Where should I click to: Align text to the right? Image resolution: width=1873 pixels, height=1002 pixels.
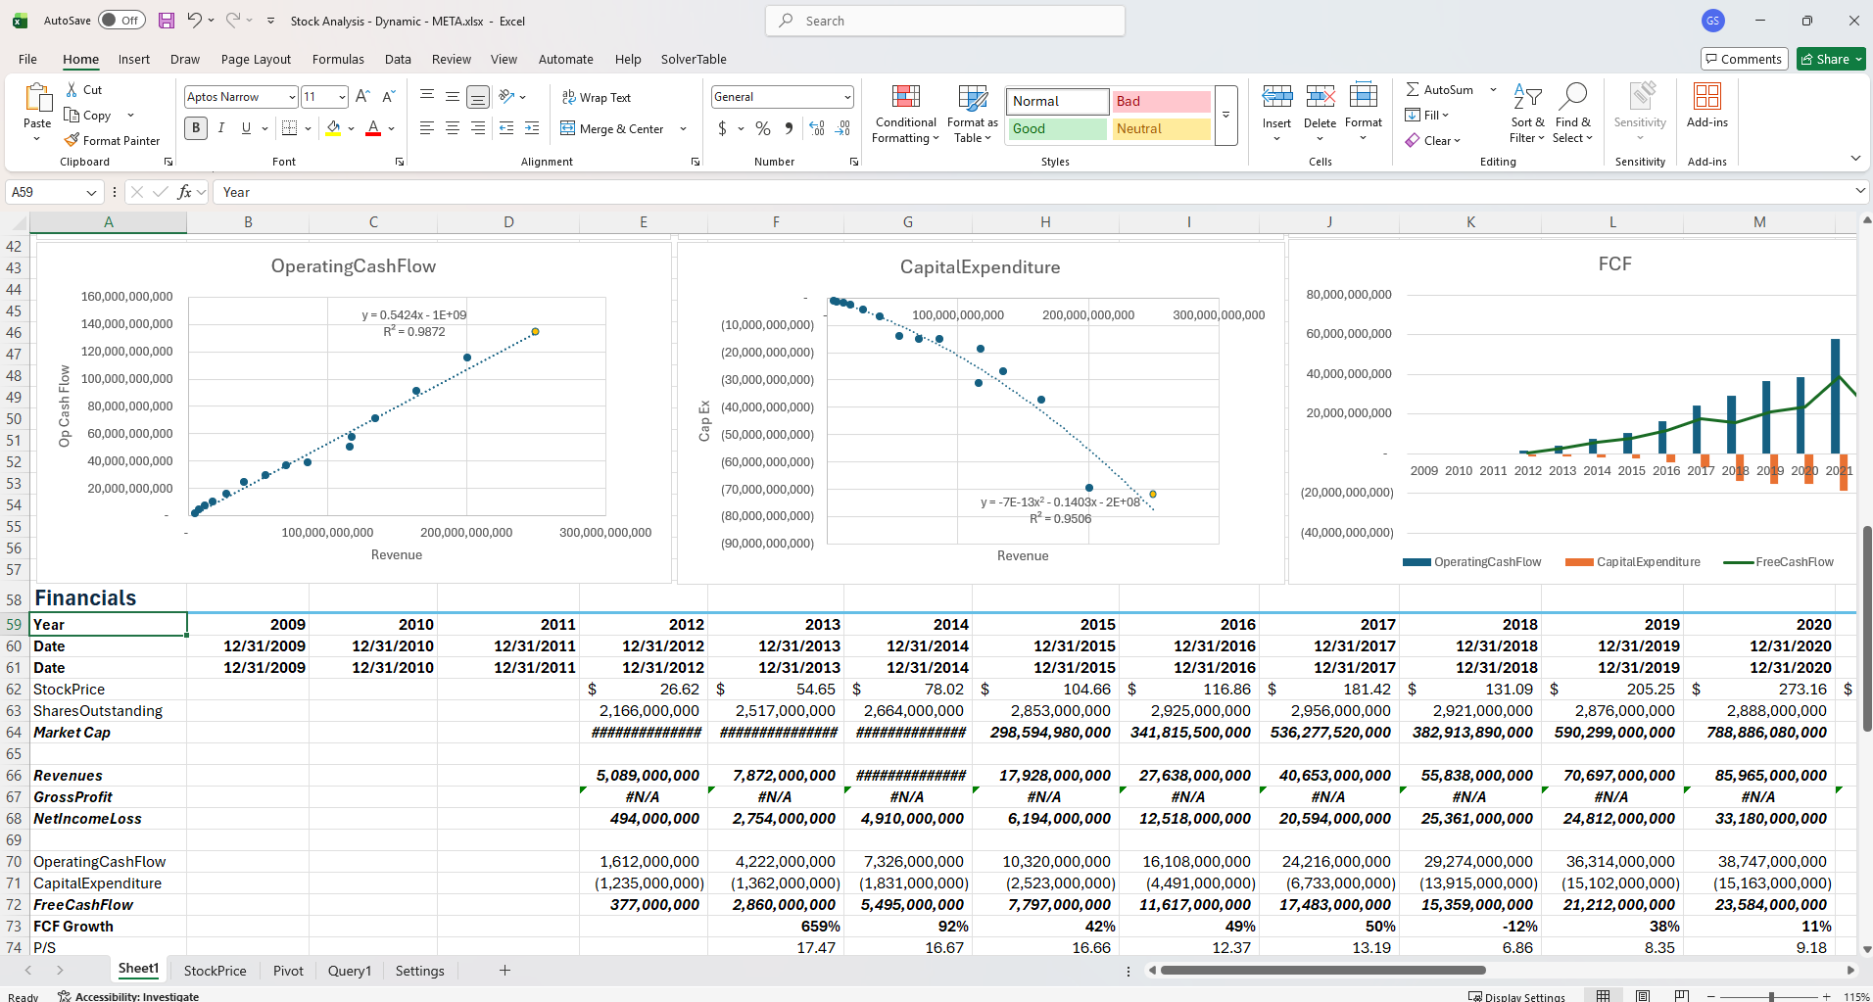(x=478, y=128)
